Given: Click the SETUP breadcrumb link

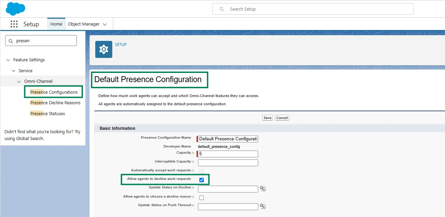Looking at the screenshot, I should pos(121,45).
